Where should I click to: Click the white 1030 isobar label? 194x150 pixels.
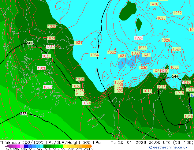46,56
